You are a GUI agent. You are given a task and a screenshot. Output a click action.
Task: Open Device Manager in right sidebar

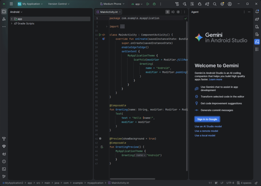click(x=257, y=27)
